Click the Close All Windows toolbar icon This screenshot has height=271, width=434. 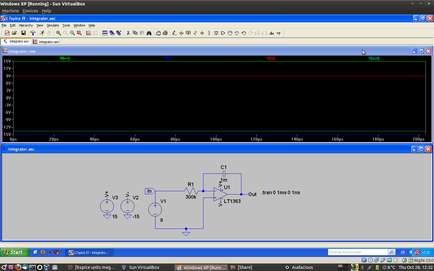119,33
